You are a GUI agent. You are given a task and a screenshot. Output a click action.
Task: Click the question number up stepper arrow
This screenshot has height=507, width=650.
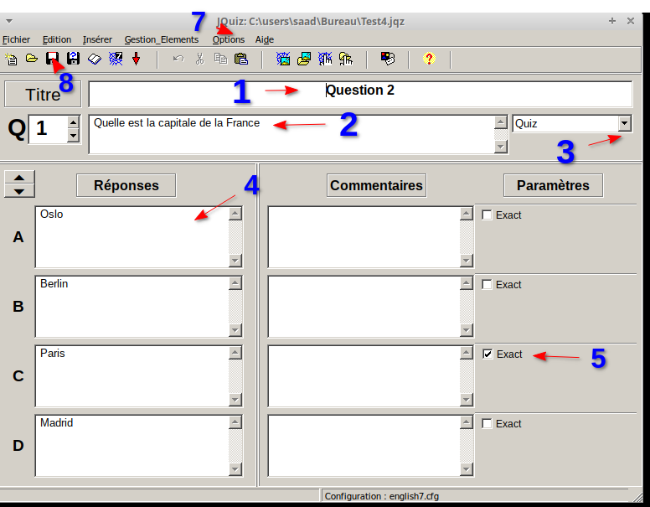click(x=73, y=123)
